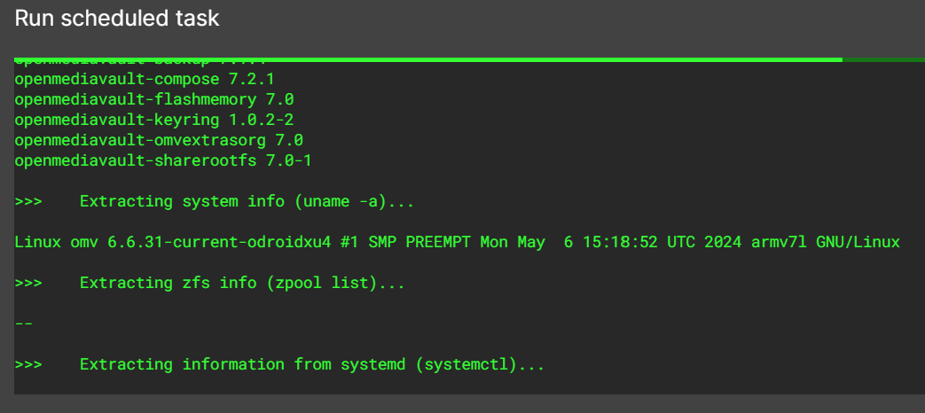Click the (zpool list) command text
The height and width of the screenshot is (413, 925).
click(x=322, y=283)
